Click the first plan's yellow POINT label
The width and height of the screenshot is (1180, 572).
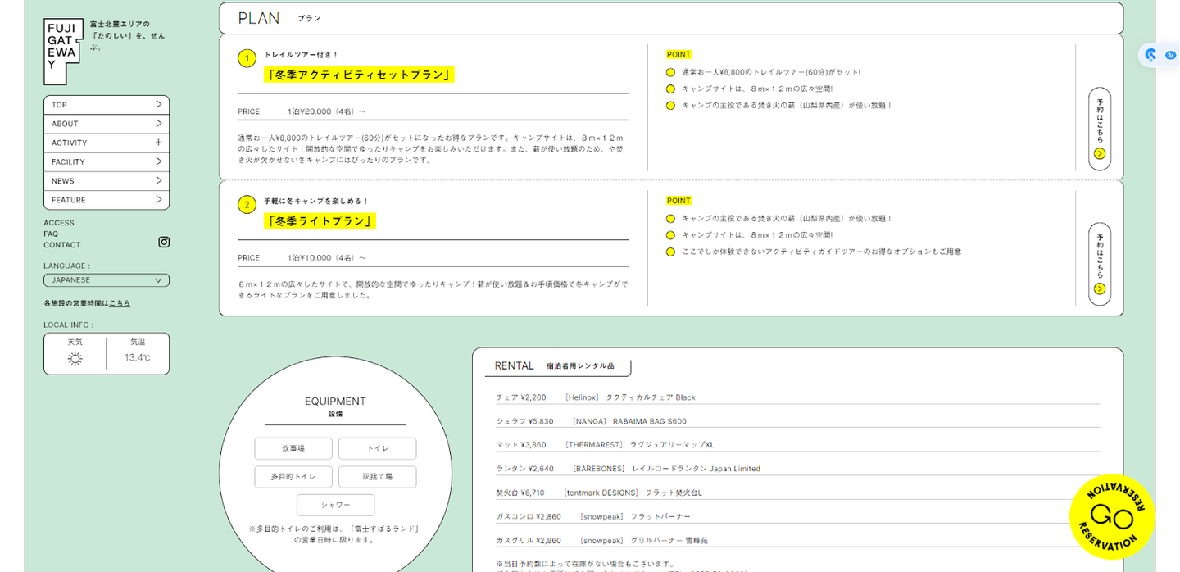pyautogui.click(x=678, y=54)
